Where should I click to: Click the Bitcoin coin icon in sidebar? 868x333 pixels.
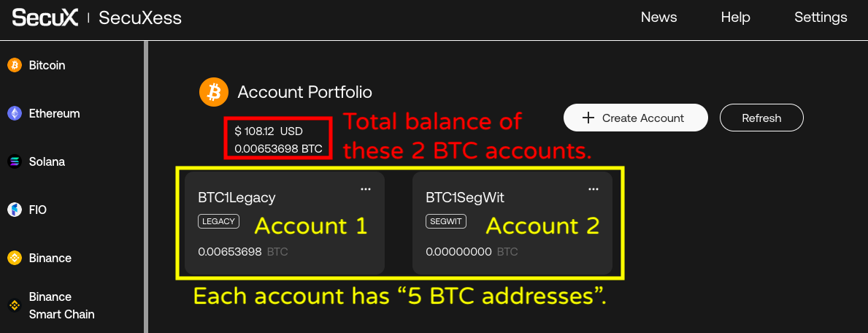(x=15, y=66)
